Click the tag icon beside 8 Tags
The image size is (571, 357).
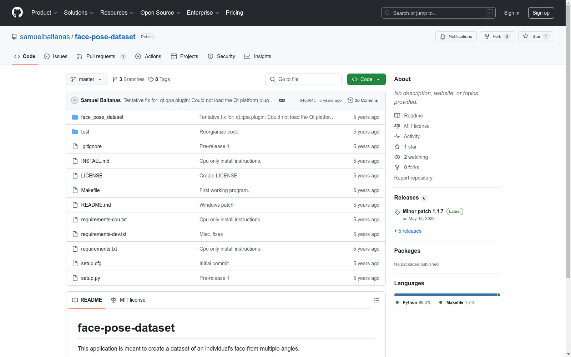tap(151, 79)
